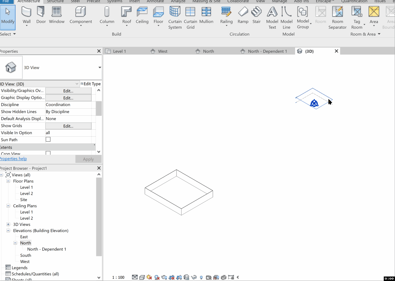Collapse the Floor Plans branch
This screenshot has width=395, height=281.
[x=8, y=181]
